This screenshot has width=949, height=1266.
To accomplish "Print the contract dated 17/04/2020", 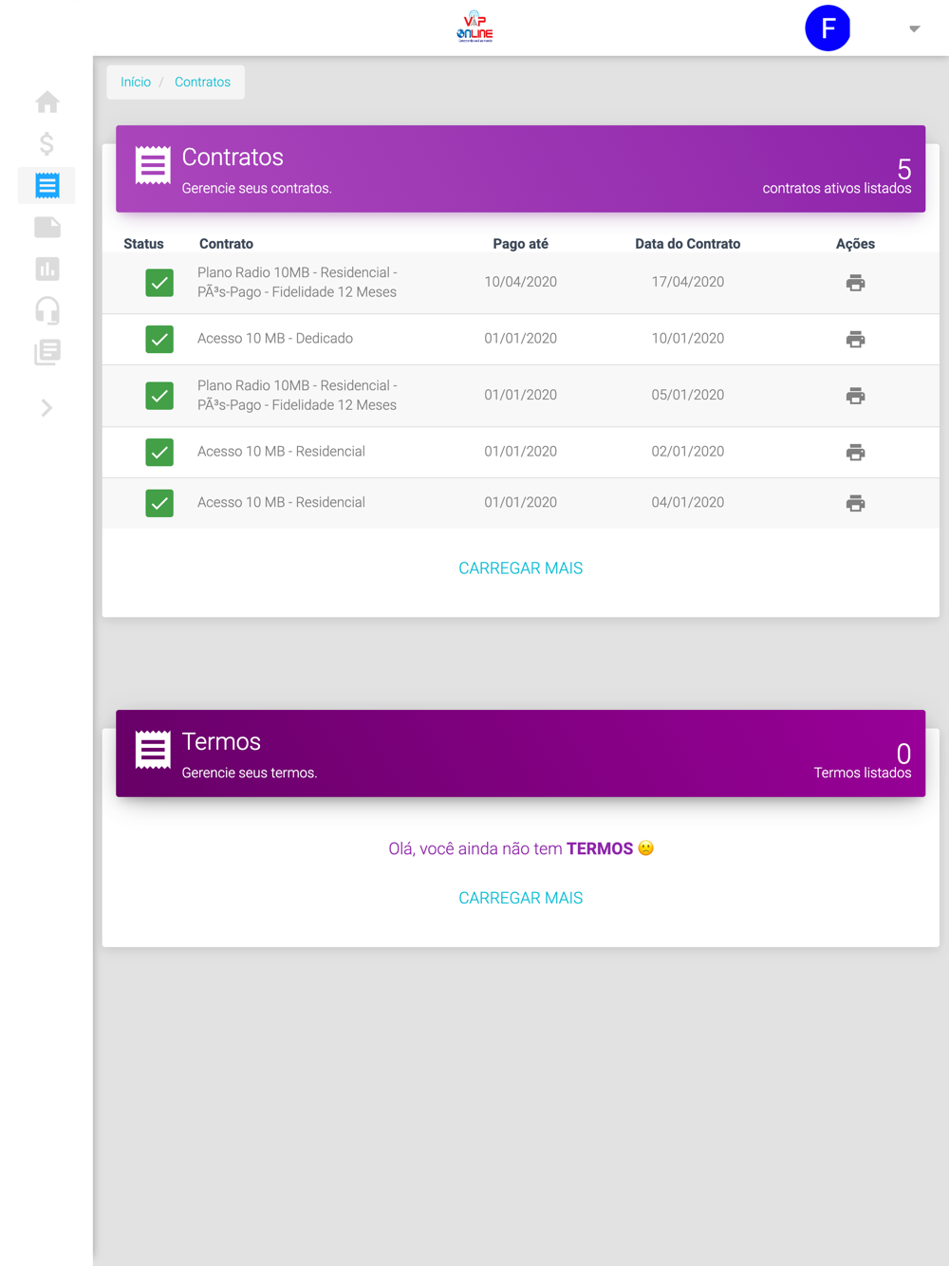I will click(855, 283).
